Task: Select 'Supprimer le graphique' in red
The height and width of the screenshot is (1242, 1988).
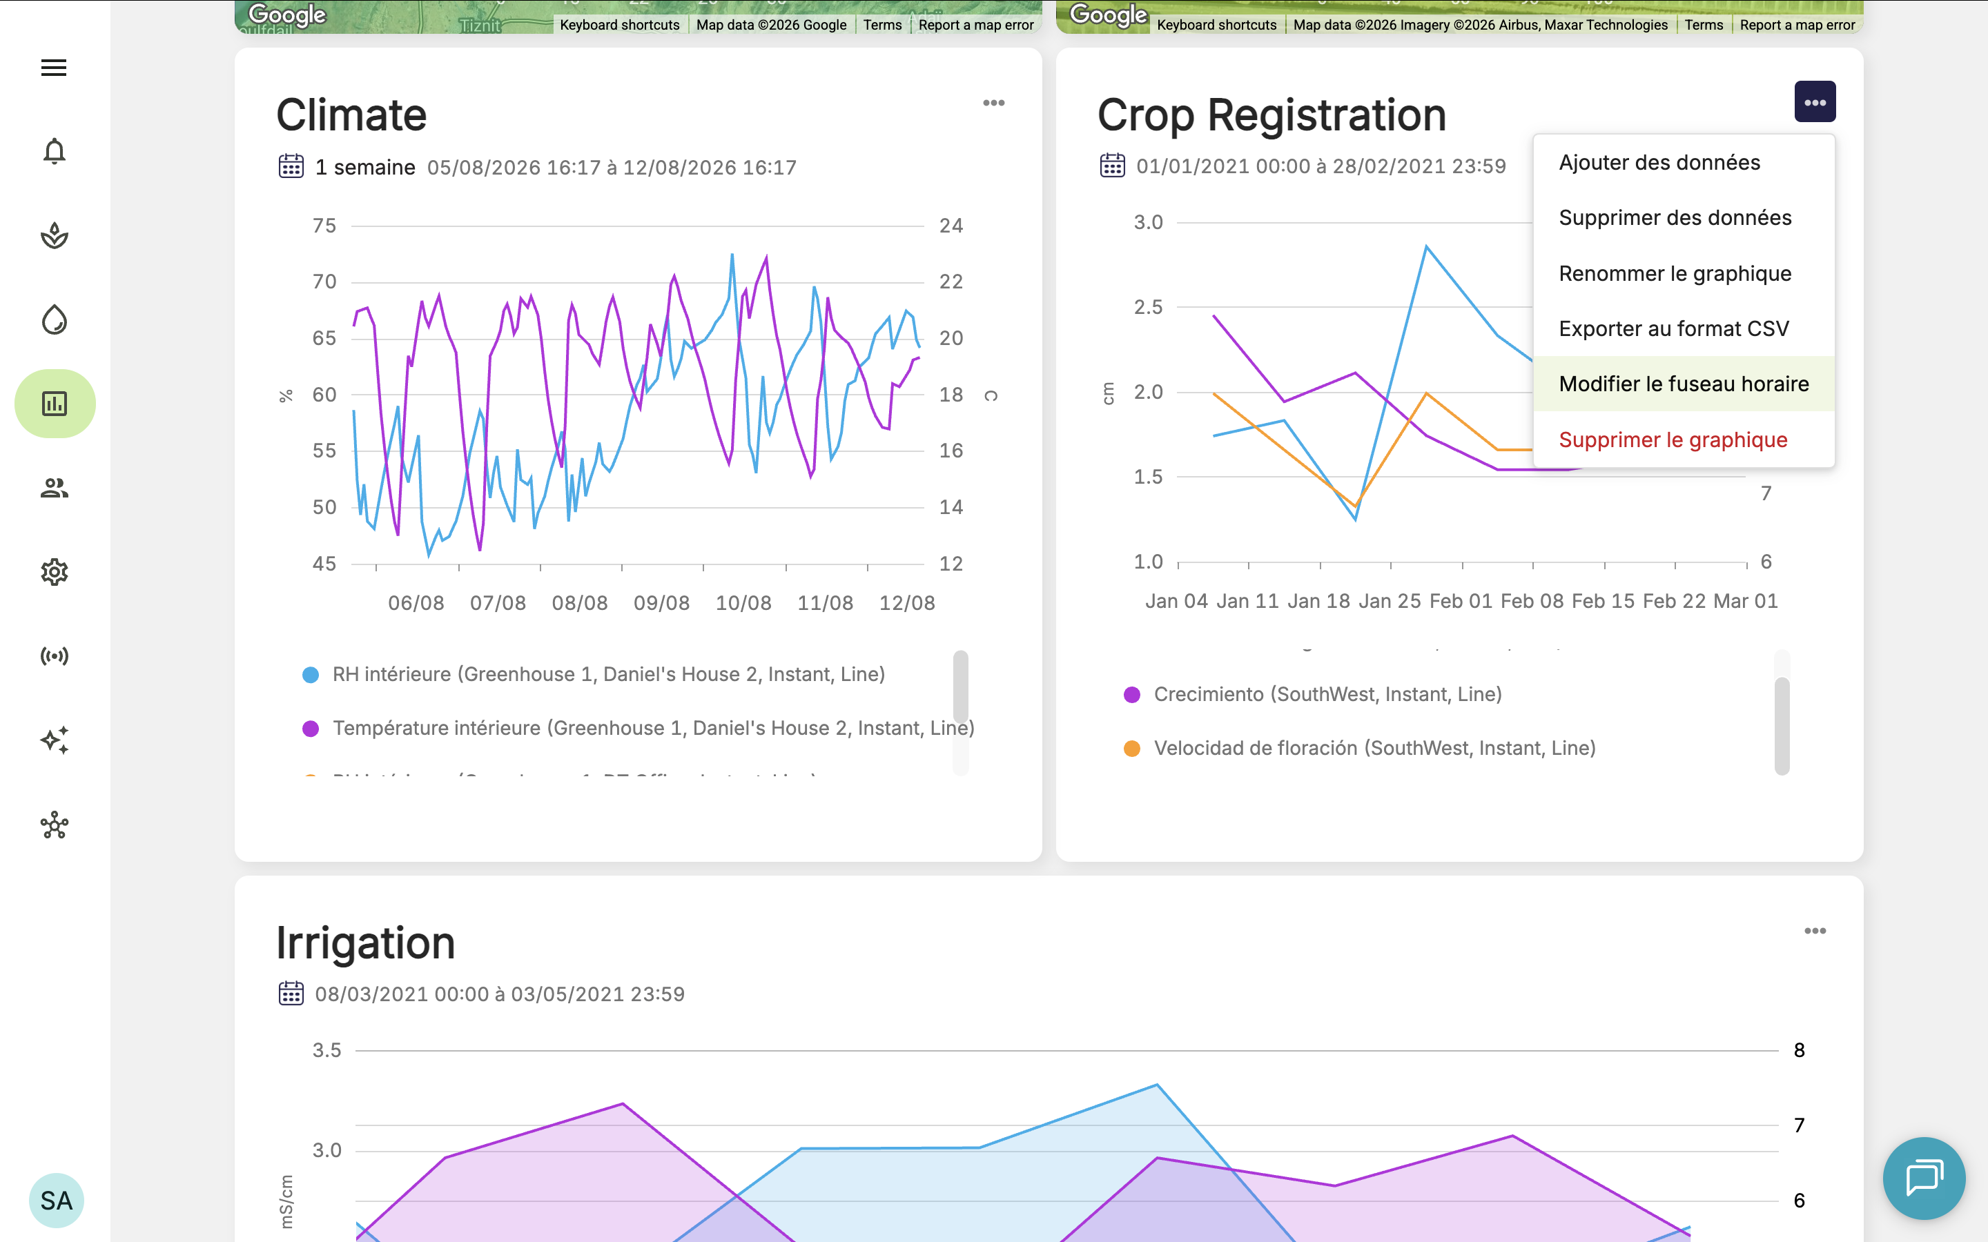Action: click(x=1684, y=440)
